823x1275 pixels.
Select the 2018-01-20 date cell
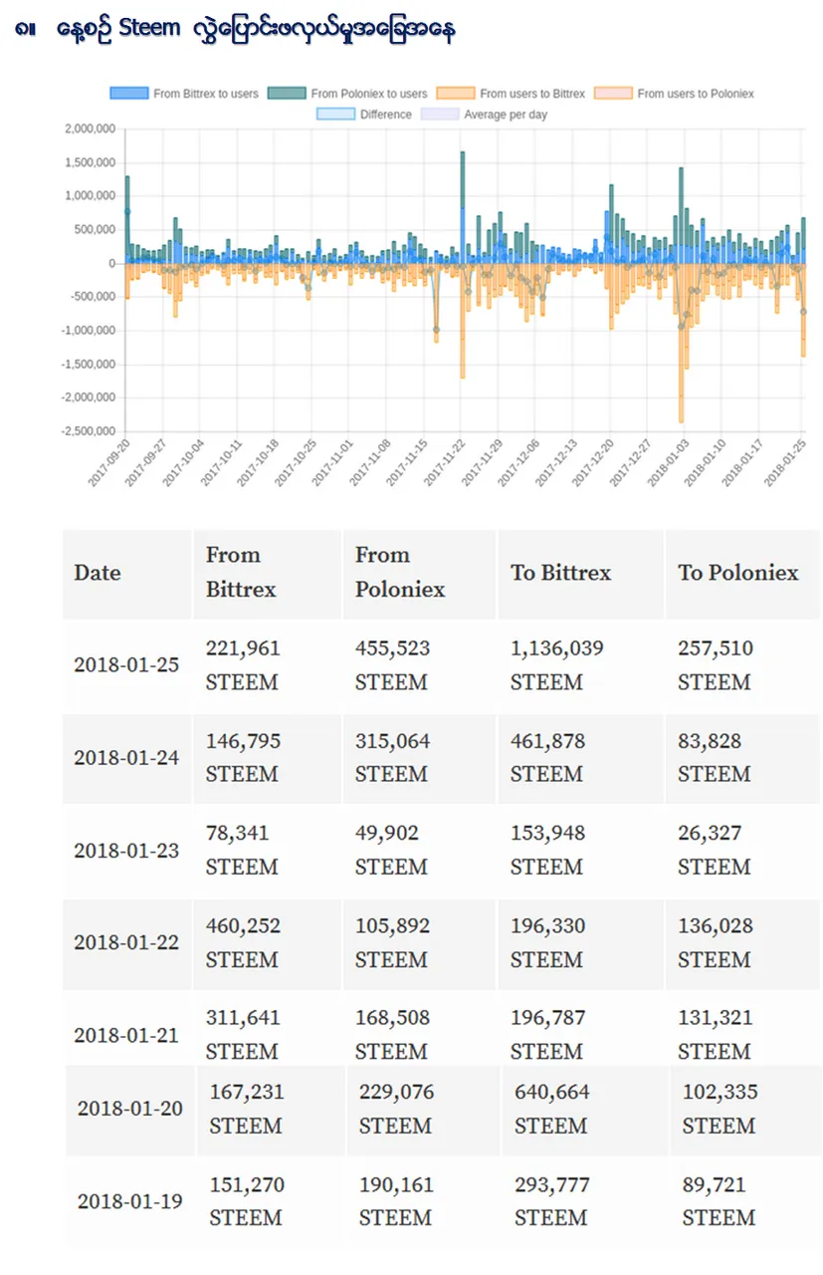pos(131,1110)
